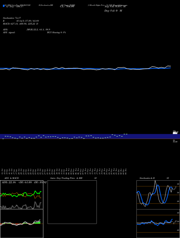Click the '(MGR) 22.2, 61.1, 38.9' ADX values
Screen dimensions: 180x238
[x=38, y=30]
